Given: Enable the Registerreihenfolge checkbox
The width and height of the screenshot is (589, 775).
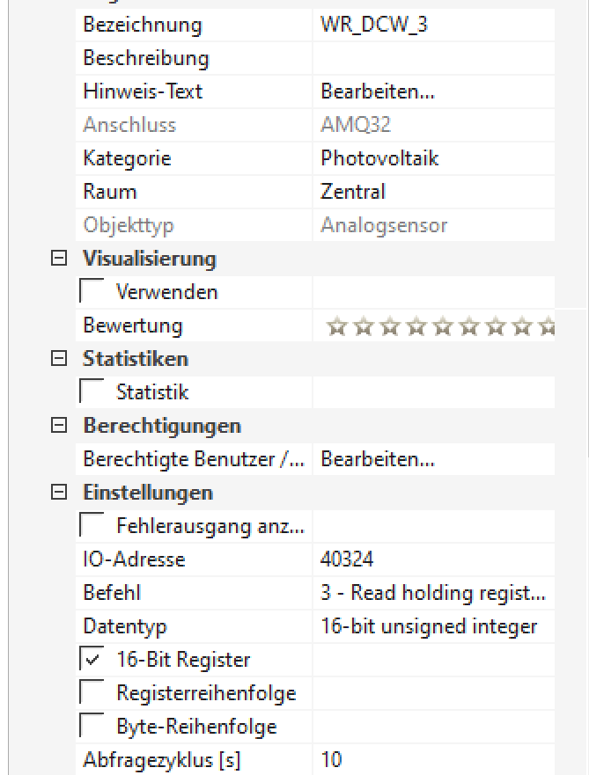Looking at the screenshot, I should point(92,693).
